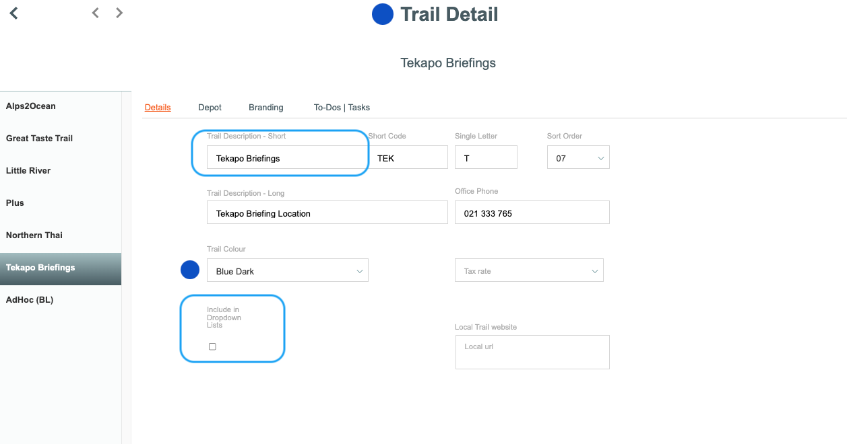
Task: Click the Single Letter field
Action: pyautogui.click(x=486, y=157)
